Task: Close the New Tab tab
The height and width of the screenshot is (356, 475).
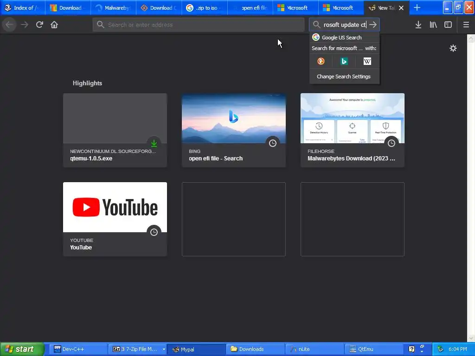Action: coord(401,8)
